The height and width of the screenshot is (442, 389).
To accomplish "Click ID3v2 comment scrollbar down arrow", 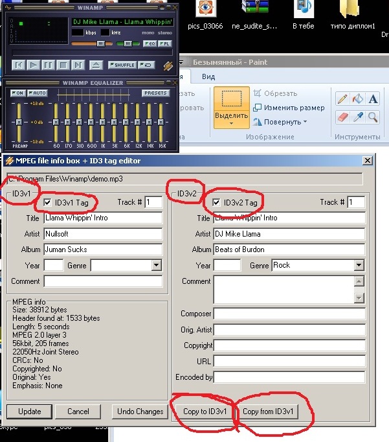I will pyautogui.click(x=359, y=298).
